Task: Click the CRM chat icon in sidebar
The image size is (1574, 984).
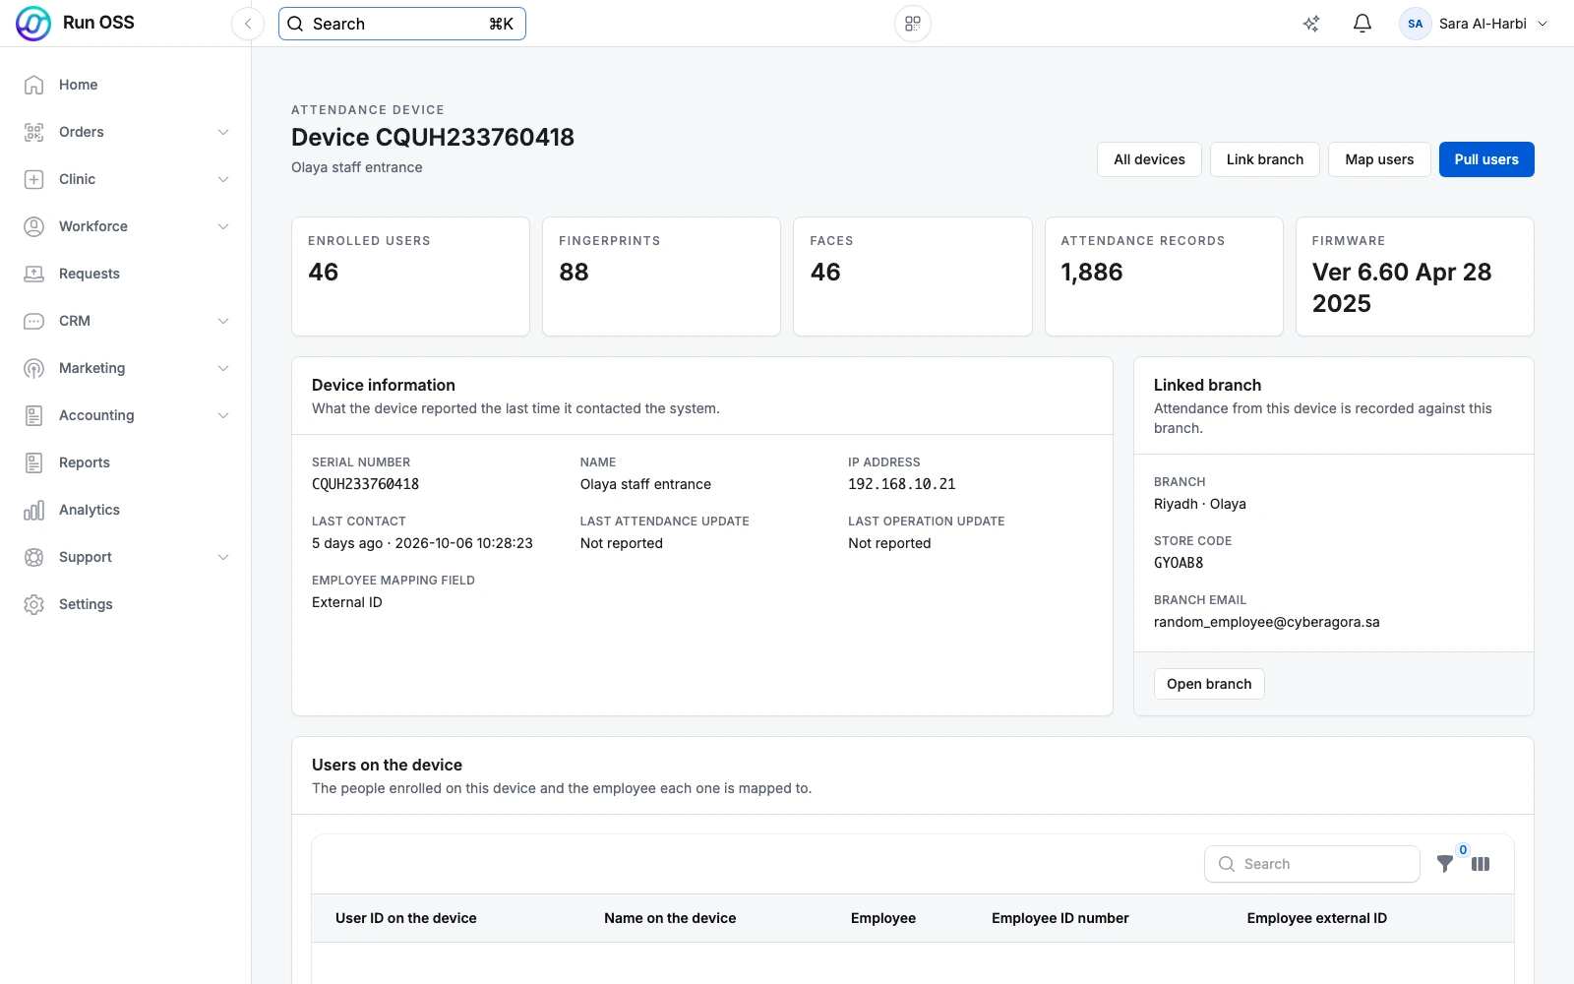Action: pos(33,321)
